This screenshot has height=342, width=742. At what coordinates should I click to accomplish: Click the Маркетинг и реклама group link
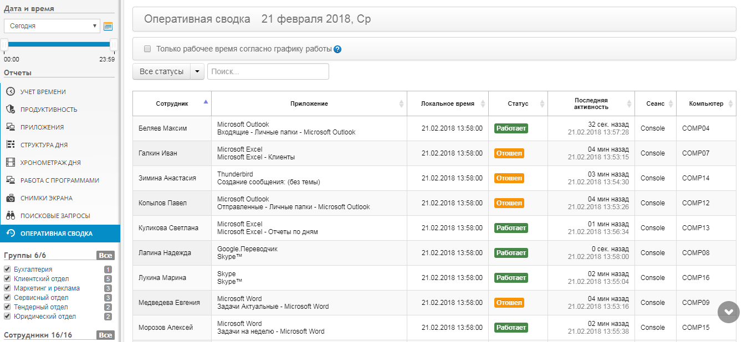pyautogui.click(x=47, y=288)
